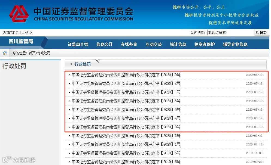Click the 搜索 search button
The width and height of the screenshot is (271, 165).
coord(261,33)
